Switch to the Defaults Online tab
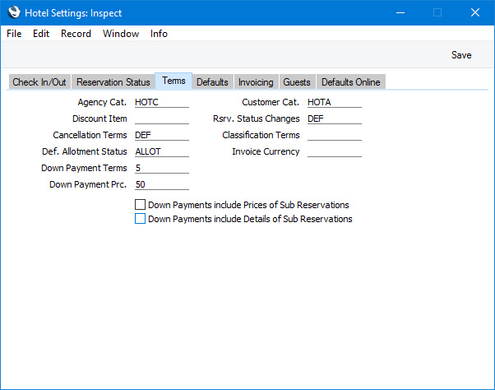This screenshot has width=495, height=390. (x=350, y=82)
